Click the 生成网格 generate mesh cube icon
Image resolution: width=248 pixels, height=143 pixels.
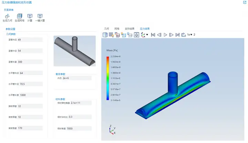pos(19,16)
